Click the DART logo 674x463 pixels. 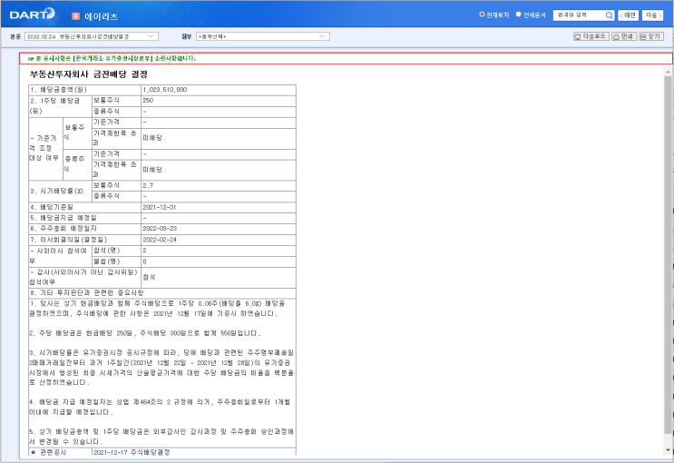coord(33,15)
